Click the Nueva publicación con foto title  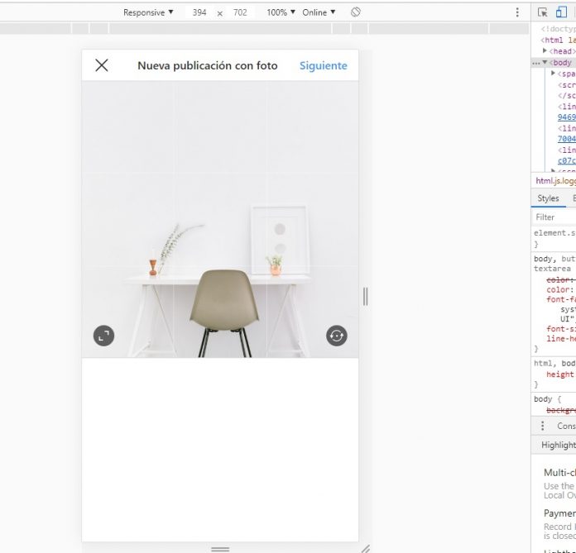point(208,65)
